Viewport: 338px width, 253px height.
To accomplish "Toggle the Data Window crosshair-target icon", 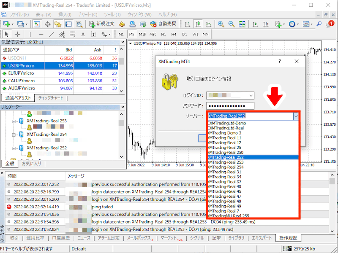I will click(x=47, y=24).
